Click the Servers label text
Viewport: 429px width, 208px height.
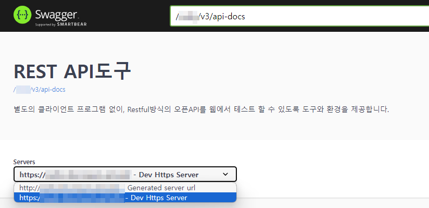24,162
